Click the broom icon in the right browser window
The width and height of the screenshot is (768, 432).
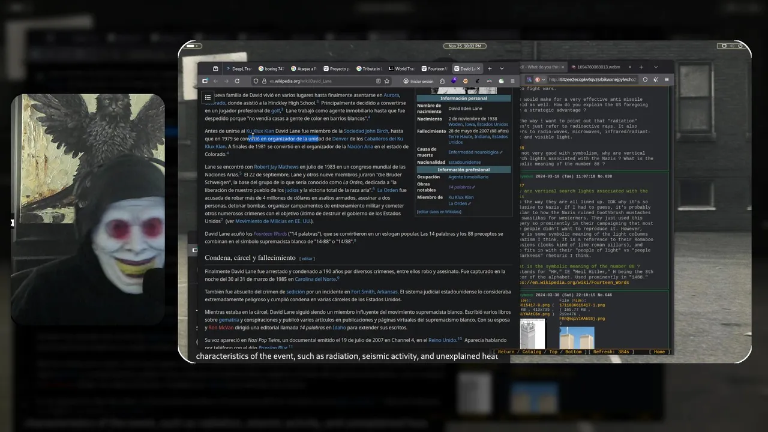click(656, 79)
